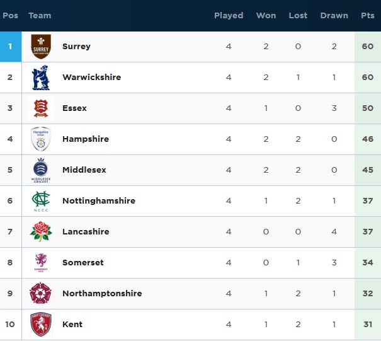The height and width of the screenshot is (341, 381).
Task: Open the Kent team name link
Action: point(72,324)
